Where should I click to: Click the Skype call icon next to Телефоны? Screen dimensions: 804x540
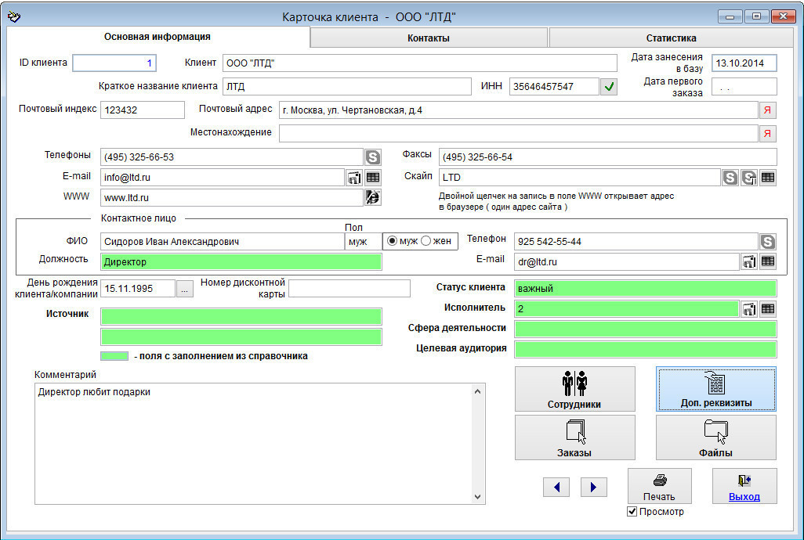click(373, 157)
